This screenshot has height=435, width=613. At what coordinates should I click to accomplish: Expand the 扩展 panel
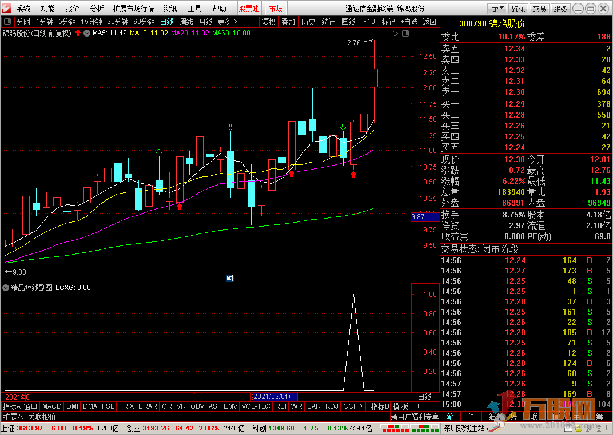tap(13, 417)
